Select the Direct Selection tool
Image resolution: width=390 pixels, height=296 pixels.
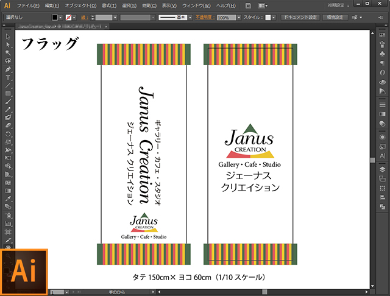coord(8,44)
